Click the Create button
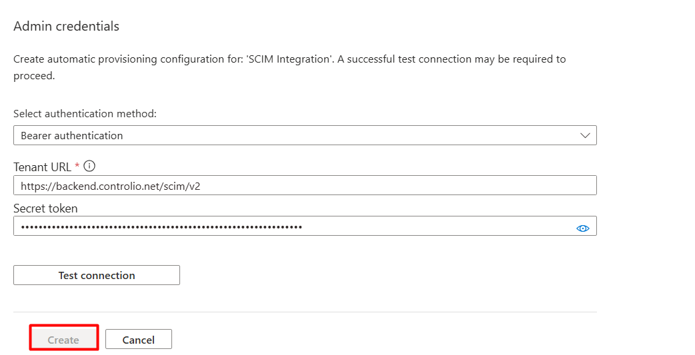Screen dimensions: 695x355 click(x=64, y=340)
